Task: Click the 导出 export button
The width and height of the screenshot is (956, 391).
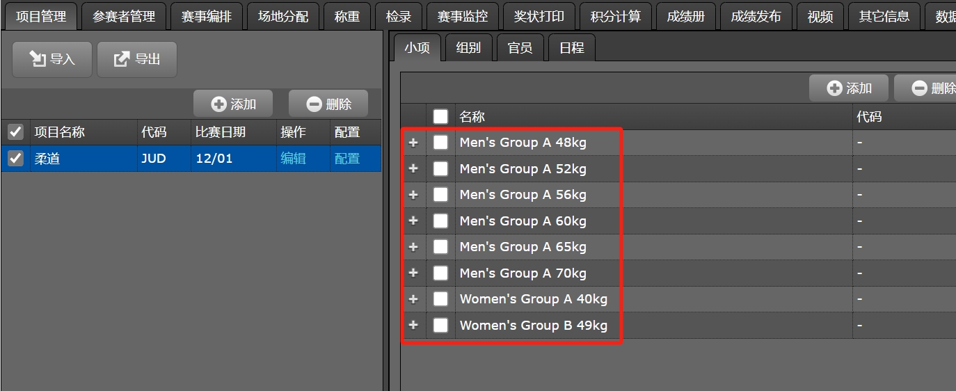Action: (x=137, y=59)
